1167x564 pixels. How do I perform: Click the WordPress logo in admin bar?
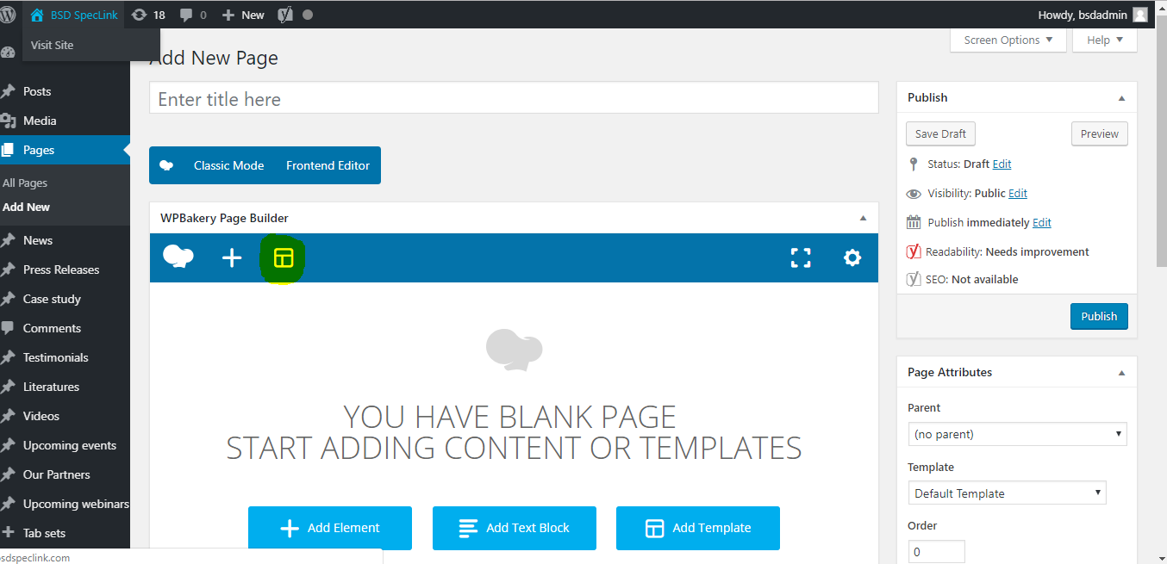coord(9,15)
